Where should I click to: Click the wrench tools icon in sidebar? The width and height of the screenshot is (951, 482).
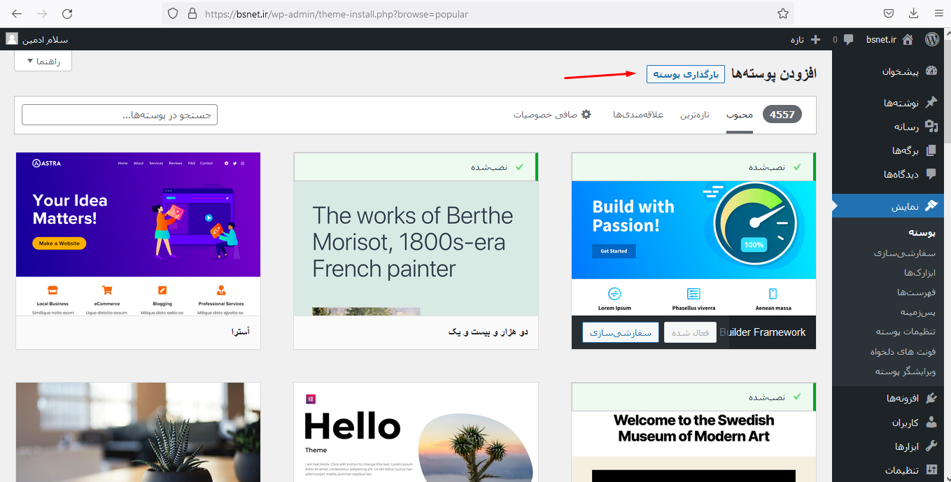click(x=931, y=446)
